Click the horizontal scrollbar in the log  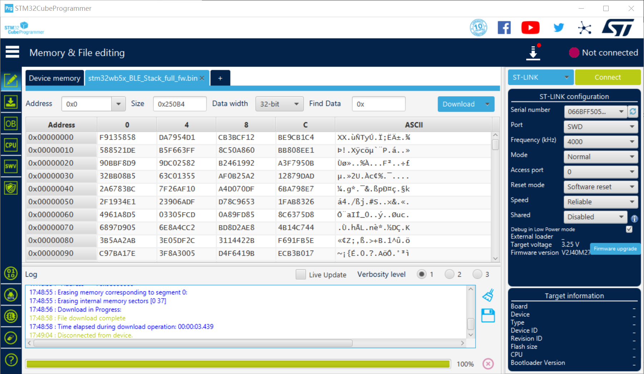193,343
